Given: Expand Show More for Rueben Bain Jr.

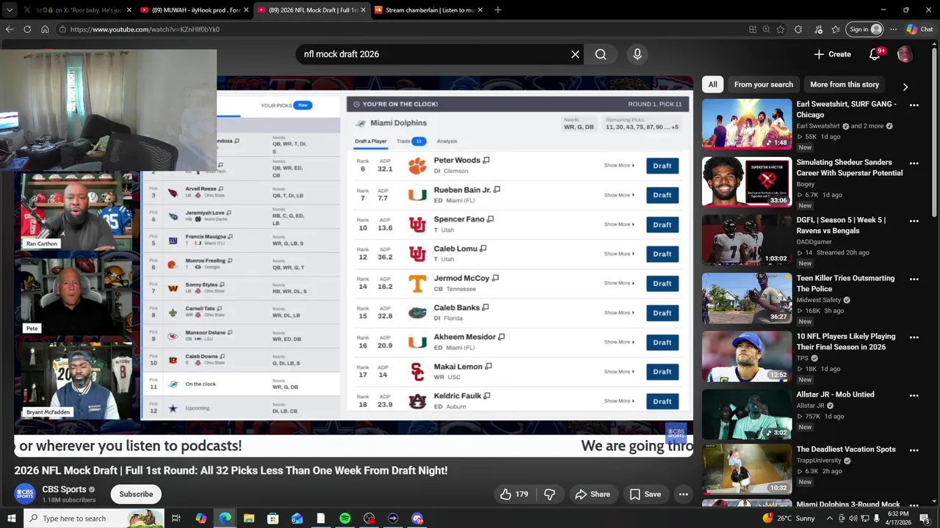Looking at the screenshot, I should click(x=619, y=195).
